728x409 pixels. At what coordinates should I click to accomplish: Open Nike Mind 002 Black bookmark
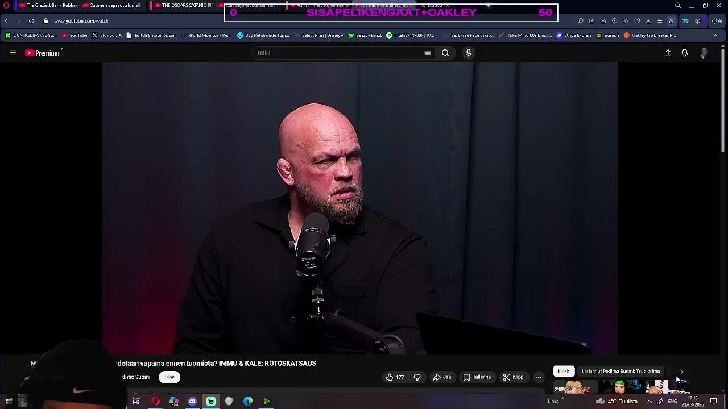525,35
